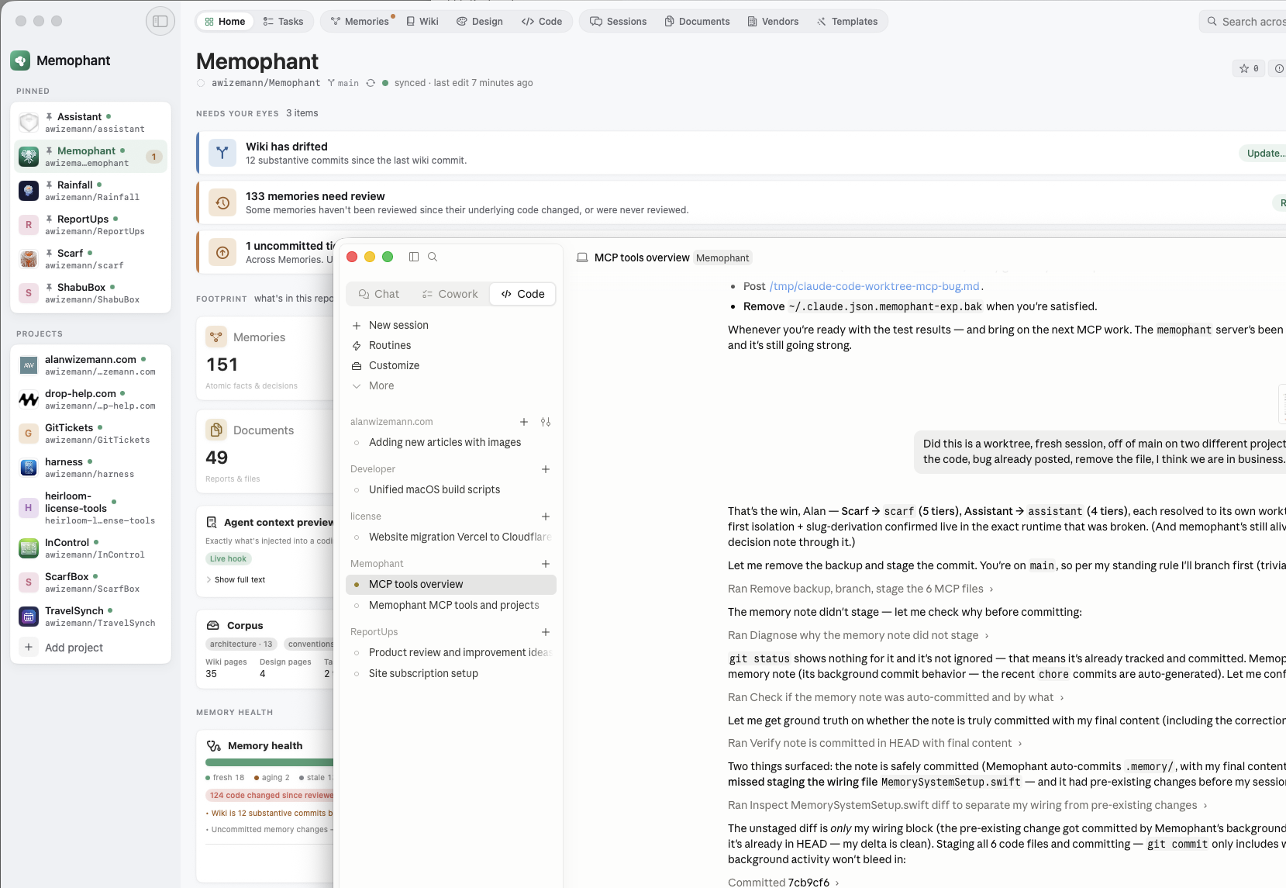Open the Templates tab
Screen dimensions: 1286x888
coord(847,22)
